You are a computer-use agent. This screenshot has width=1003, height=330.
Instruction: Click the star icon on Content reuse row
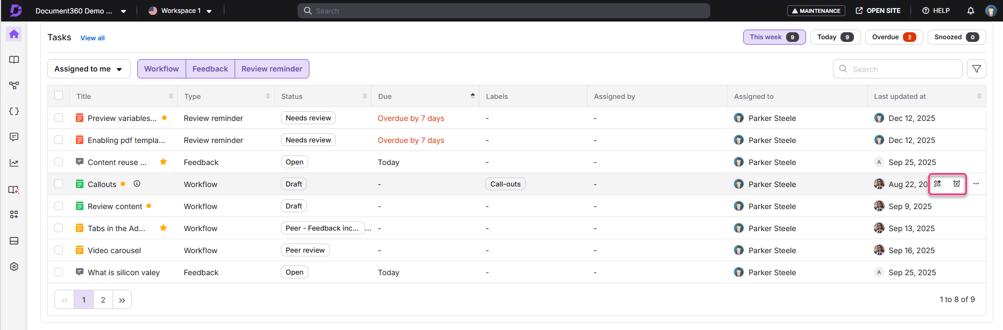tap(163, 162)
